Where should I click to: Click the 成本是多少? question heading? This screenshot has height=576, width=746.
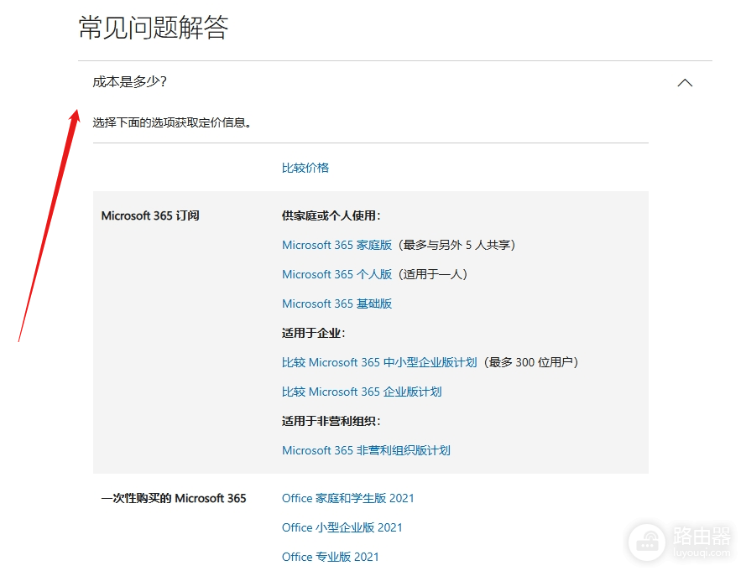tap(129, 81)
